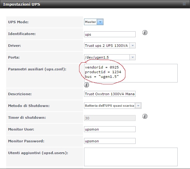Click the line productid = 1234

pyautogui.click(x=103, y=72)
